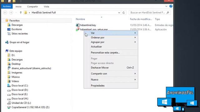
Task: Sort by Fecha de modificación column
Action: click(141, 19)
